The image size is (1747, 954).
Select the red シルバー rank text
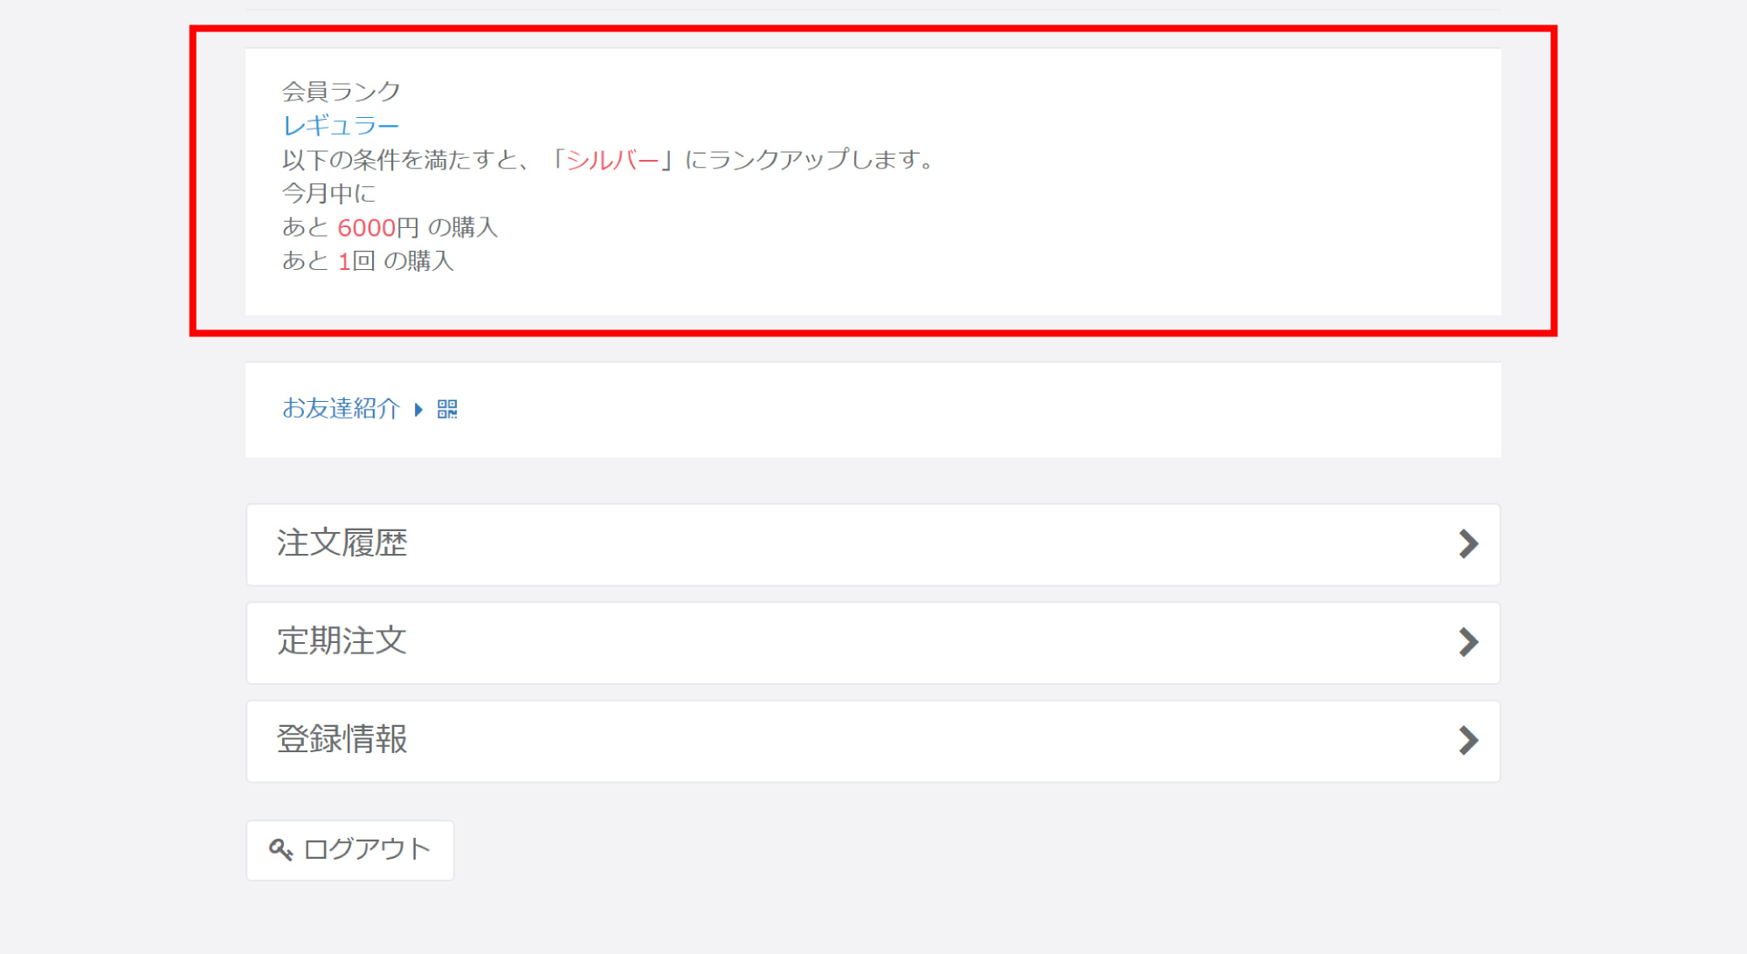click(x=611, y=160)
